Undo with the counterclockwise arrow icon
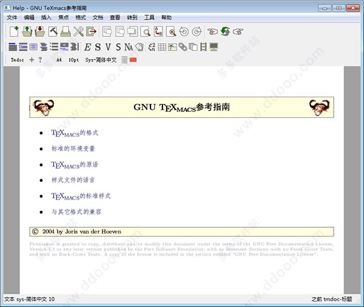This screenshot has width=364, height=307. click(184, 32)
